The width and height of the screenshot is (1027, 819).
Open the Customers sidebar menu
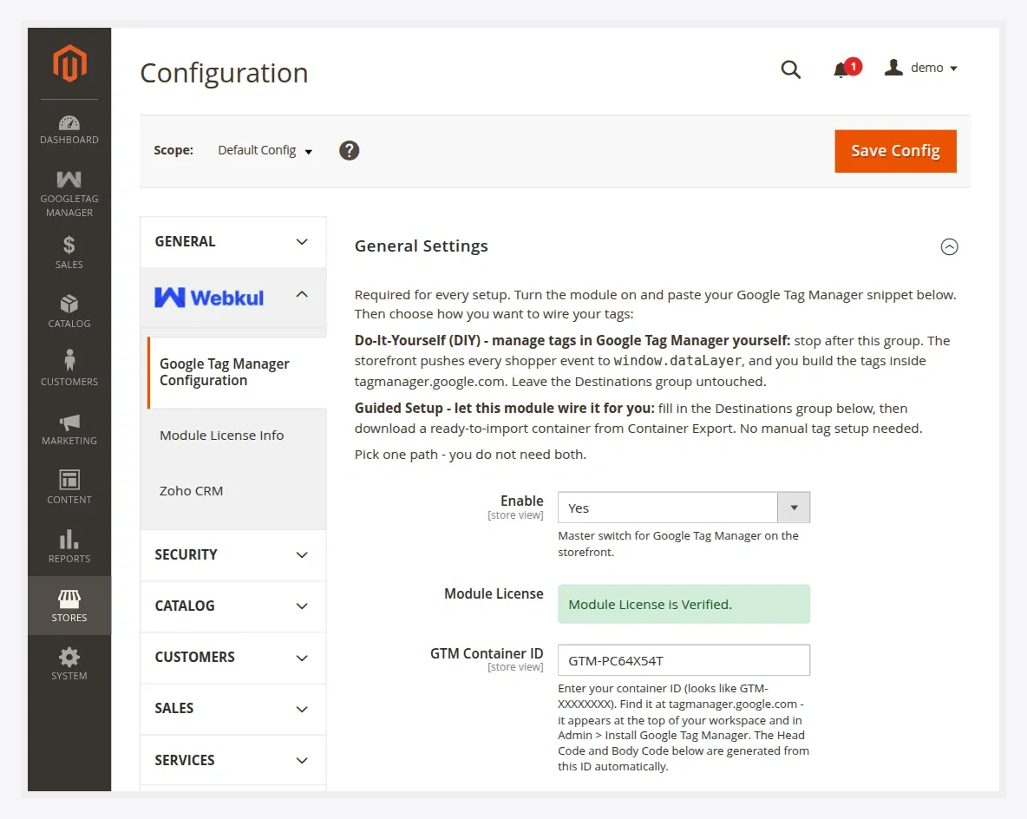click(x=69, y=370)
